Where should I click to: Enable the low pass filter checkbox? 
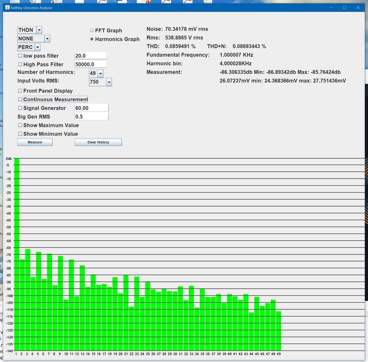coord(20,56)
